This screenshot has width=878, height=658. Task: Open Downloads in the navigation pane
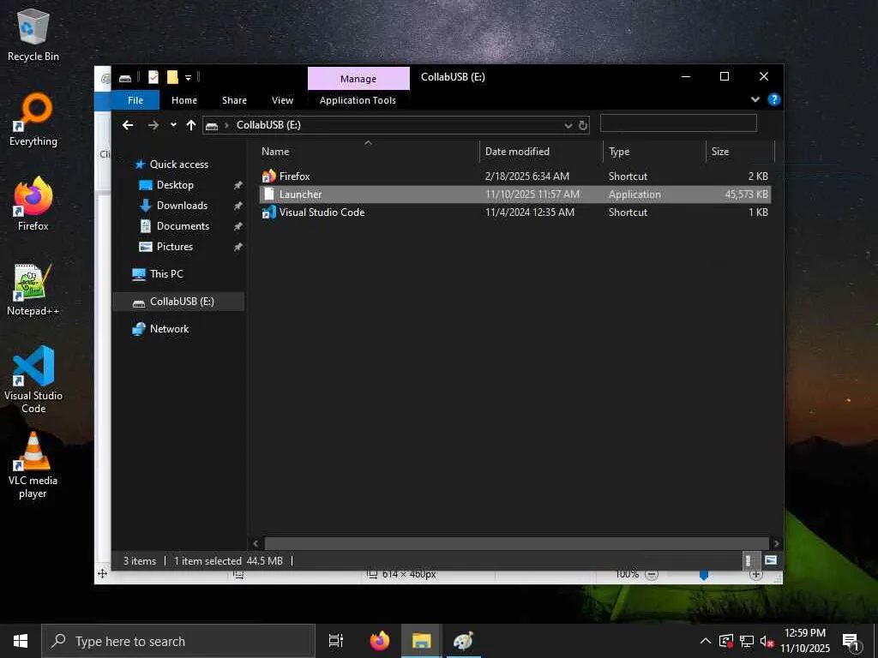(x=182, y=206)
